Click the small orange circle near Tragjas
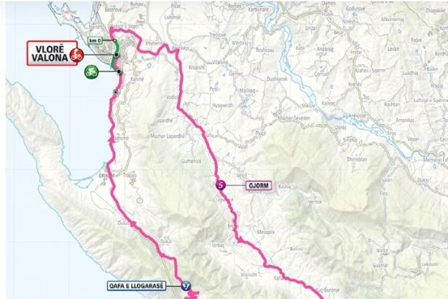Screen dimensions: 448x299 click(x=139, y=201)
